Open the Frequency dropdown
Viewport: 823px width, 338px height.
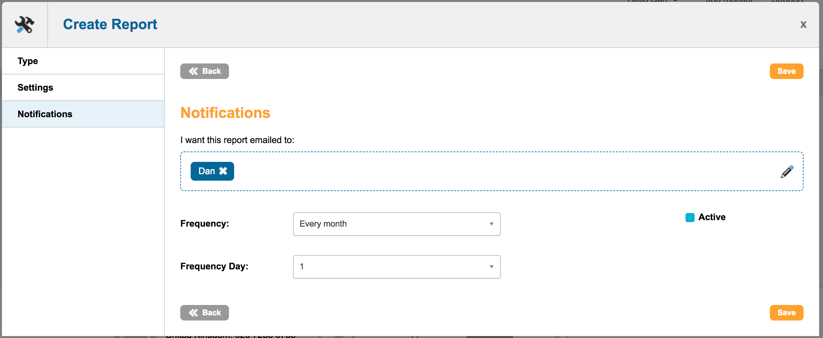[x=396, y=224]
